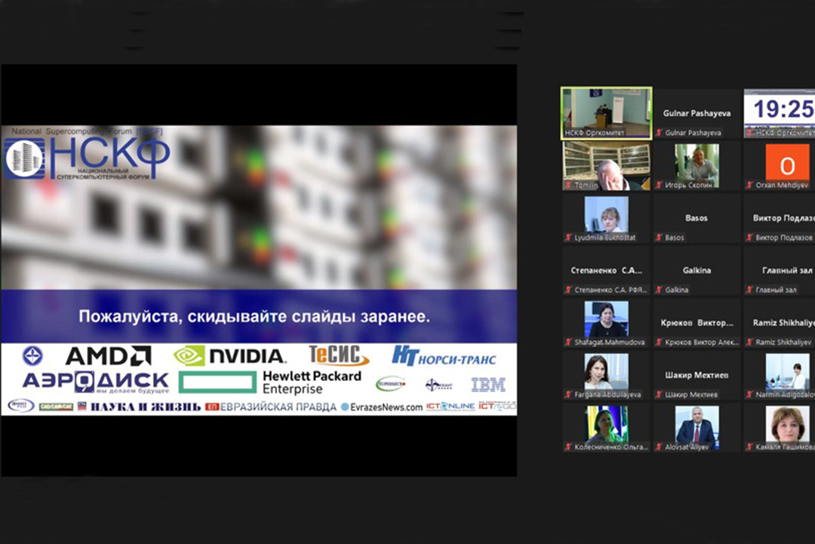This screenshot has height=544, width=815.
Task: Click the Hewlett Packard Enterprise logo
Action: 270,382
